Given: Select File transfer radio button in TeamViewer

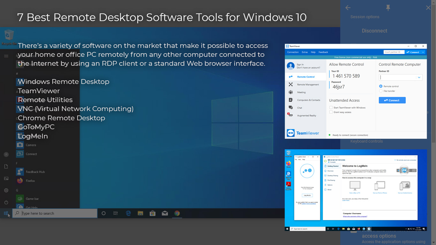Looking at the screenshot, I should point(381,91).
